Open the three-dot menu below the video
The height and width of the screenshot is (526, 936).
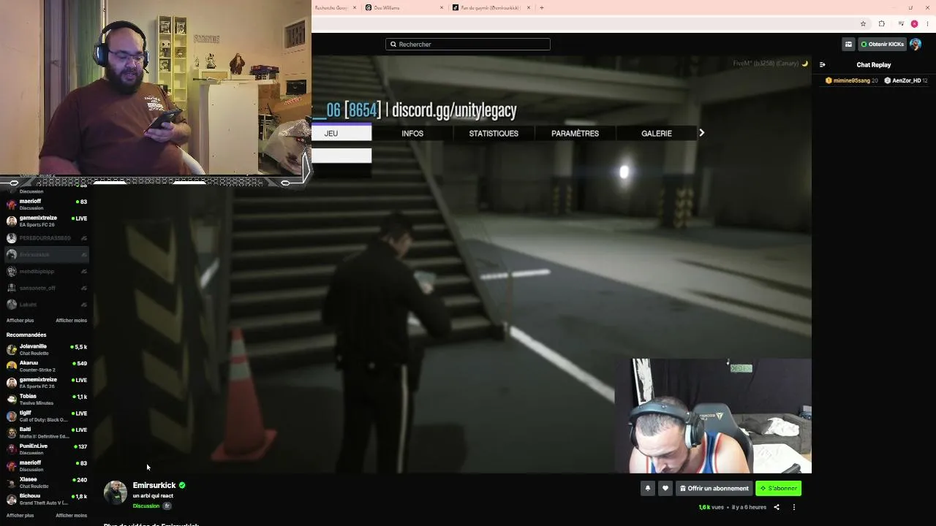(794, 507)
